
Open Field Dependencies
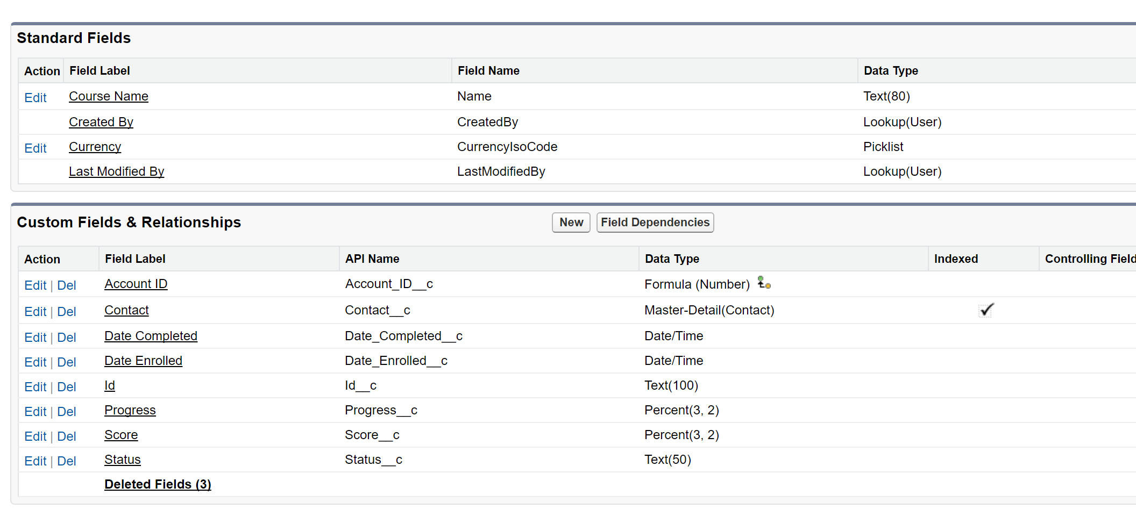click(x=655, y=223)
